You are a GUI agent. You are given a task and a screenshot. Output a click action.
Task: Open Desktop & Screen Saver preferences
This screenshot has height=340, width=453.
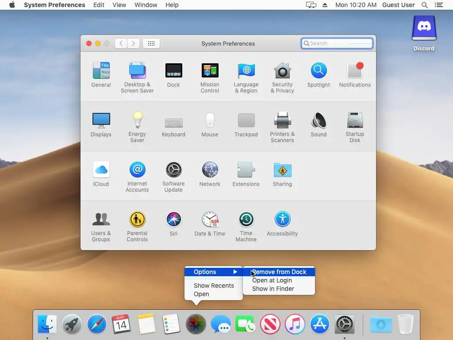click(x=137, y=77)
